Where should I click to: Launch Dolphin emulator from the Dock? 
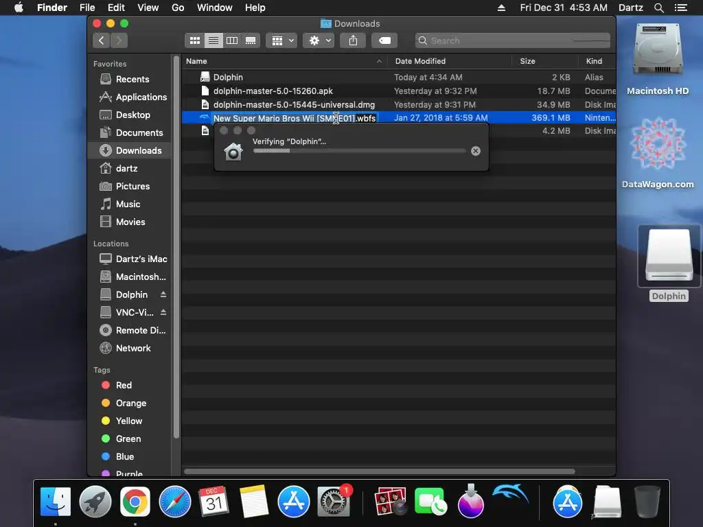click(x=510, y=495)
